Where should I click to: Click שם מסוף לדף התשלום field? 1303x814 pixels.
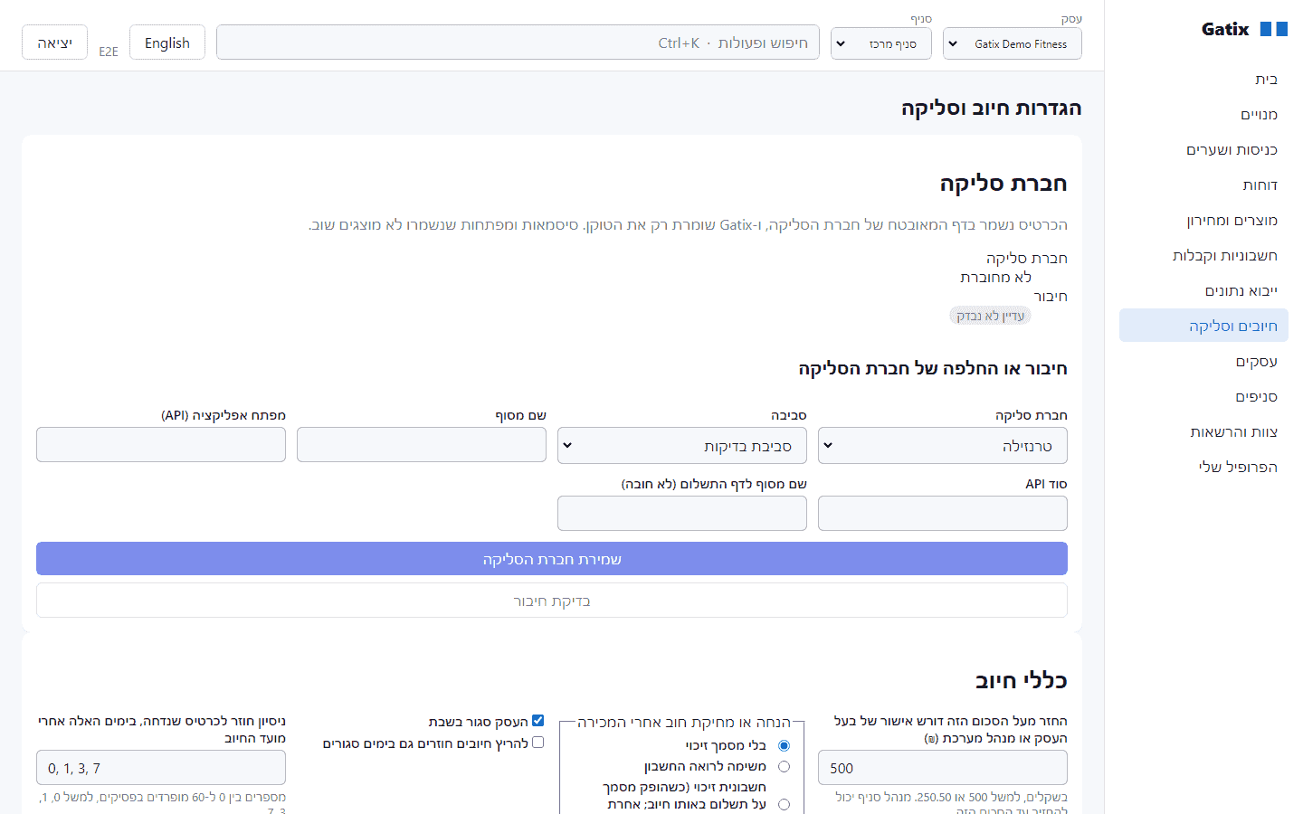[681, 514]
